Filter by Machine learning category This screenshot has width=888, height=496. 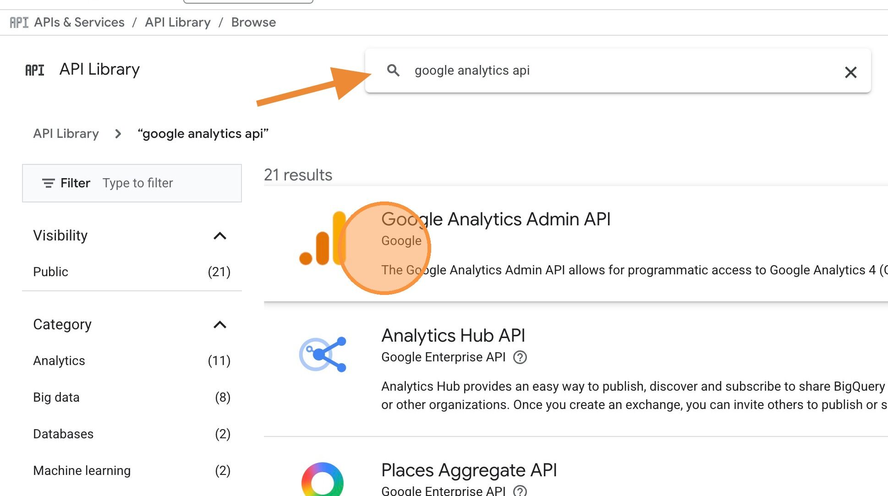click(x=82, y=470)
